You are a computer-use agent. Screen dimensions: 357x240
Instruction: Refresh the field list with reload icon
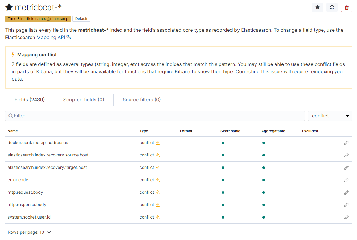click(332, 7)
